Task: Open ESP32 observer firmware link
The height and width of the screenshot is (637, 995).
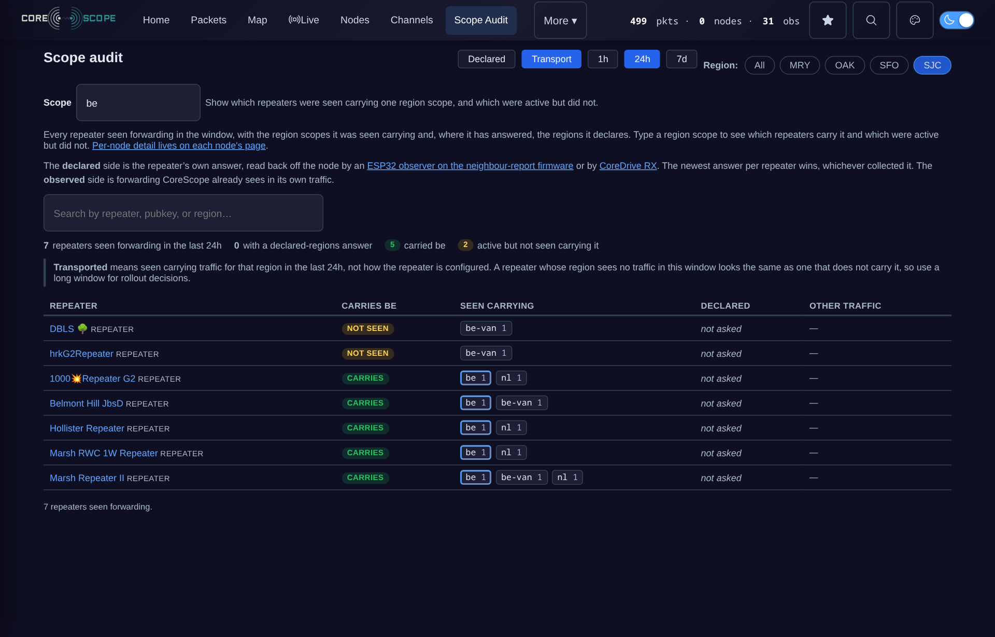Action: pyautogui.click(x=470, y=166)
